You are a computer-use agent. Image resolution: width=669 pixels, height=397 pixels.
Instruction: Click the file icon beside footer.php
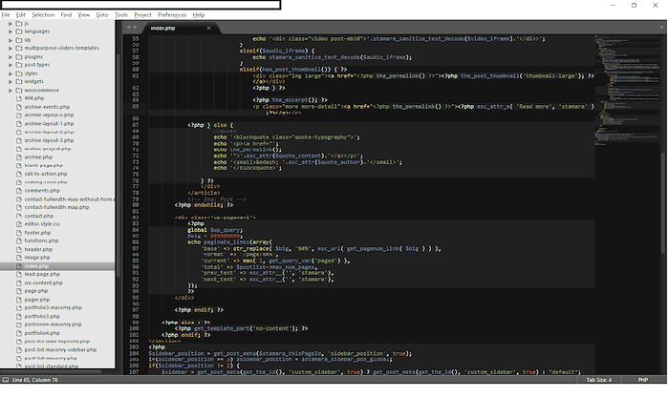tap(19, 233)
